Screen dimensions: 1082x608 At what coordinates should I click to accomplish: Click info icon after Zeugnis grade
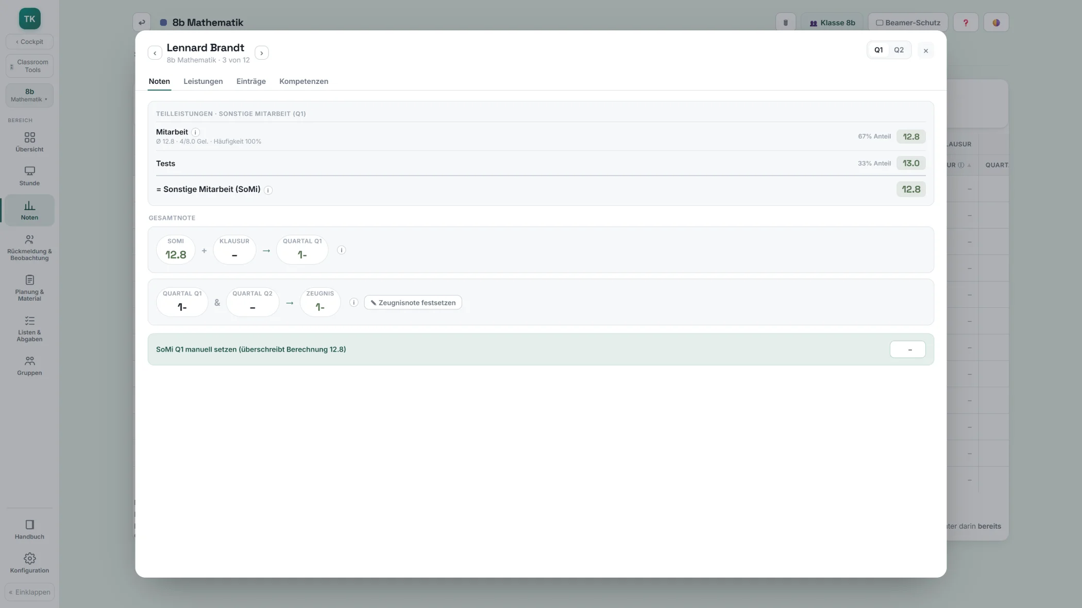coord(353,303)
